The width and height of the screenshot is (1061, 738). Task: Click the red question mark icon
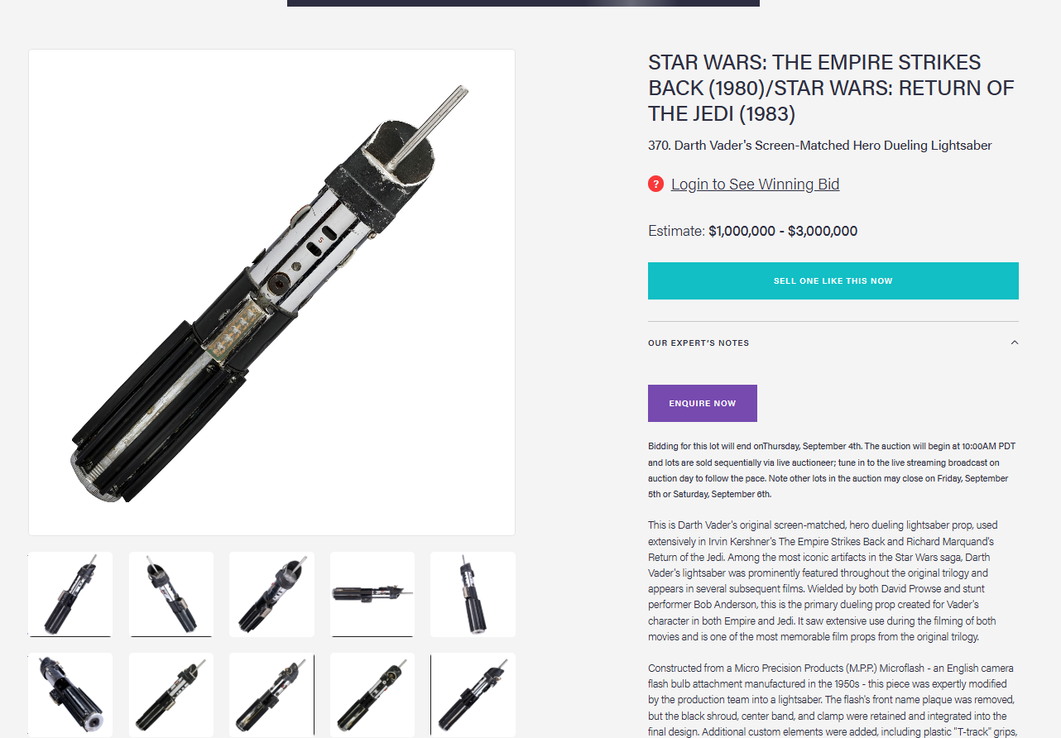coord(656,184)
